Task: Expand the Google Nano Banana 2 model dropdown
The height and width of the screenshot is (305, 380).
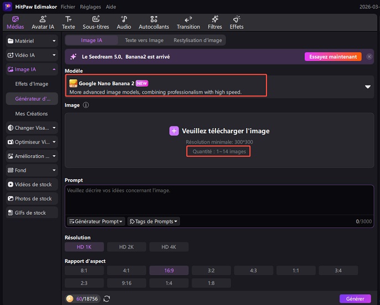Action: 367,87
